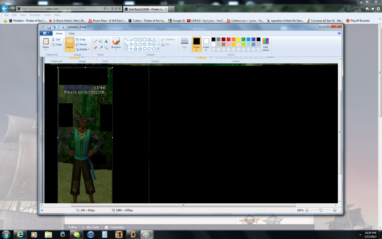Viewport: 382px width, 239px height.
Task: Click the Paste clipboard icon
Action: (x=46, y=41)
